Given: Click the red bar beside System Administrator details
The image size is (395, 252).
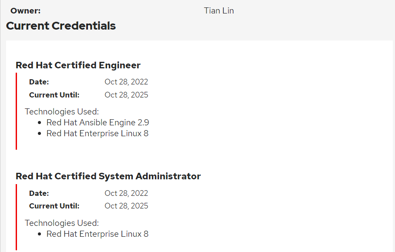Looking at the screenshot, I should pyautogui.click(x=17, y=218).
